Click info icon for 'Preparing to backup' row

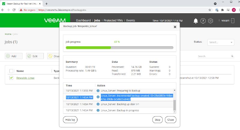click(x=98, y=91)
